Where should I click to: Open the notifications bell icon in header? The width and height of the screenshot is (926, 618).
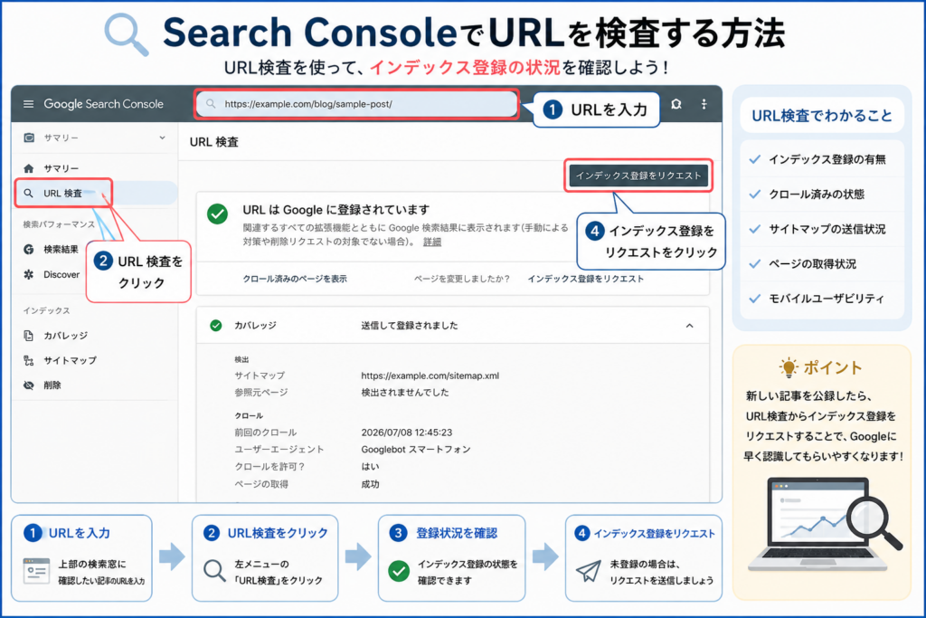click(x=676, y=104)
